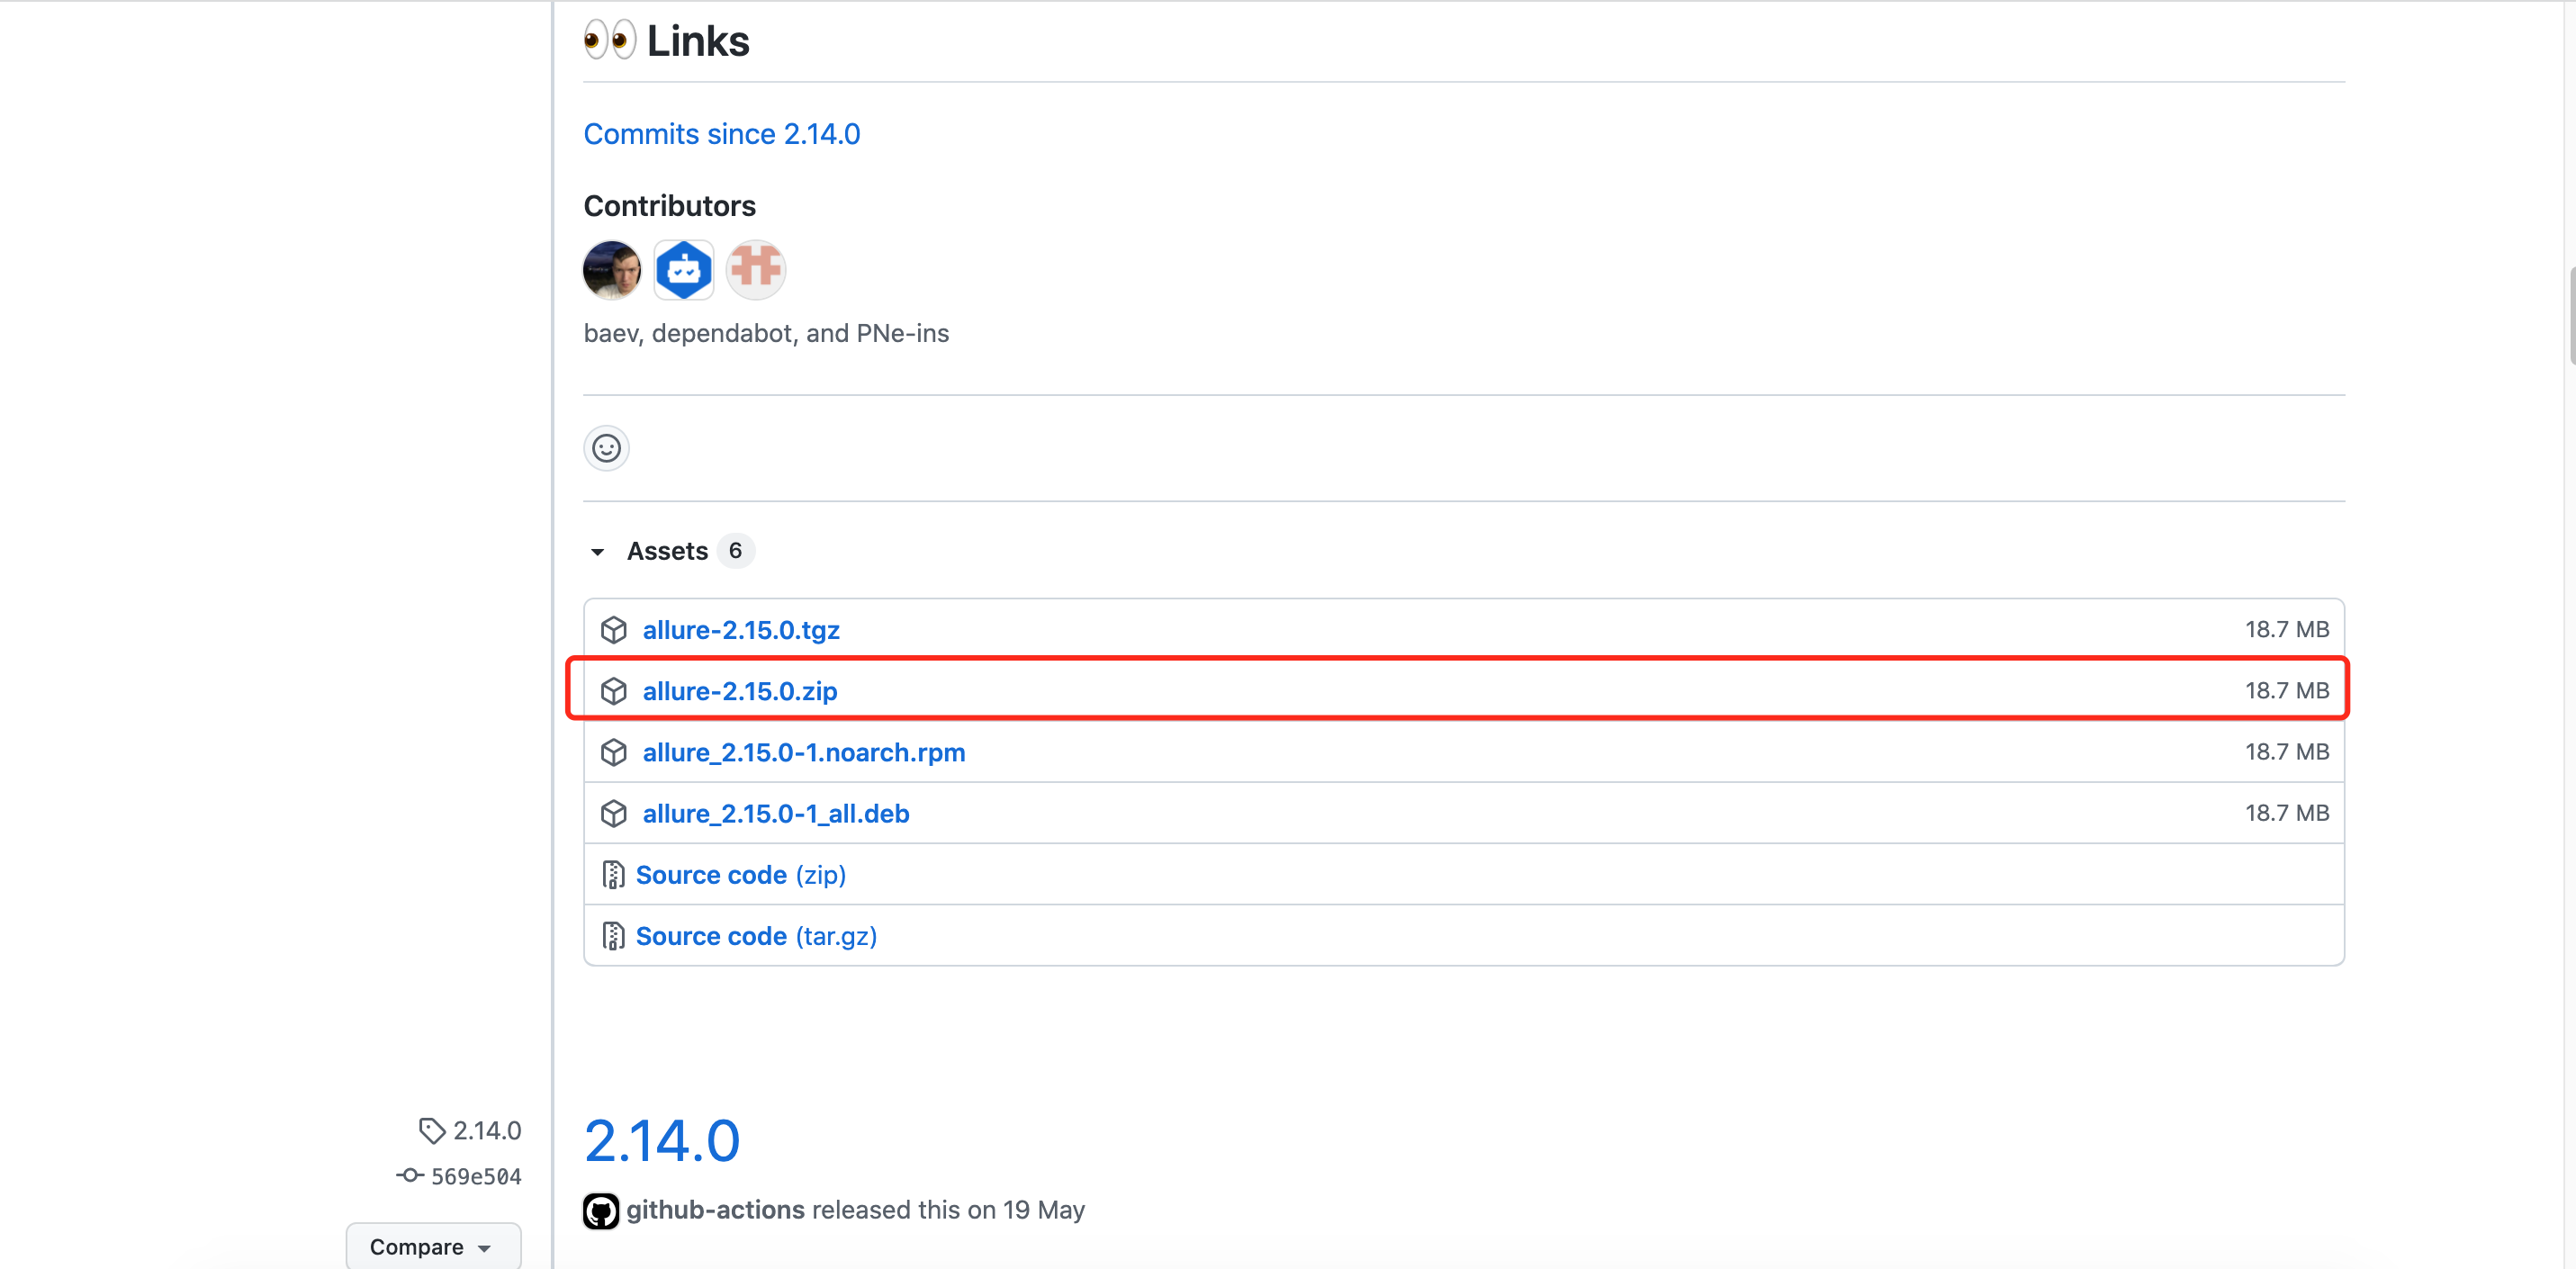Viewport: 2576px width, 1269px height.
Task: Download allure_2.15.0-1.noarch.rpm
Action: click(x=804, y=752)
